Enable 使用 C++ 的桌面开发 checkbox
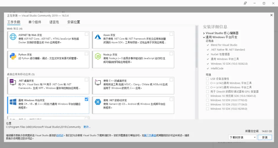This screenshot has height=148, width=278. 171,80
